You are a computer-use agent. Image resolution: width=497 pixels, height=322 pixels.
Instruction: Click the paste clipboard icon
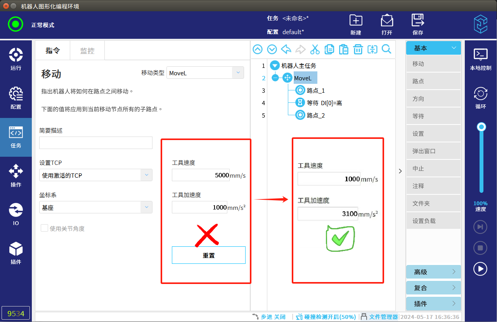[343, 49]
